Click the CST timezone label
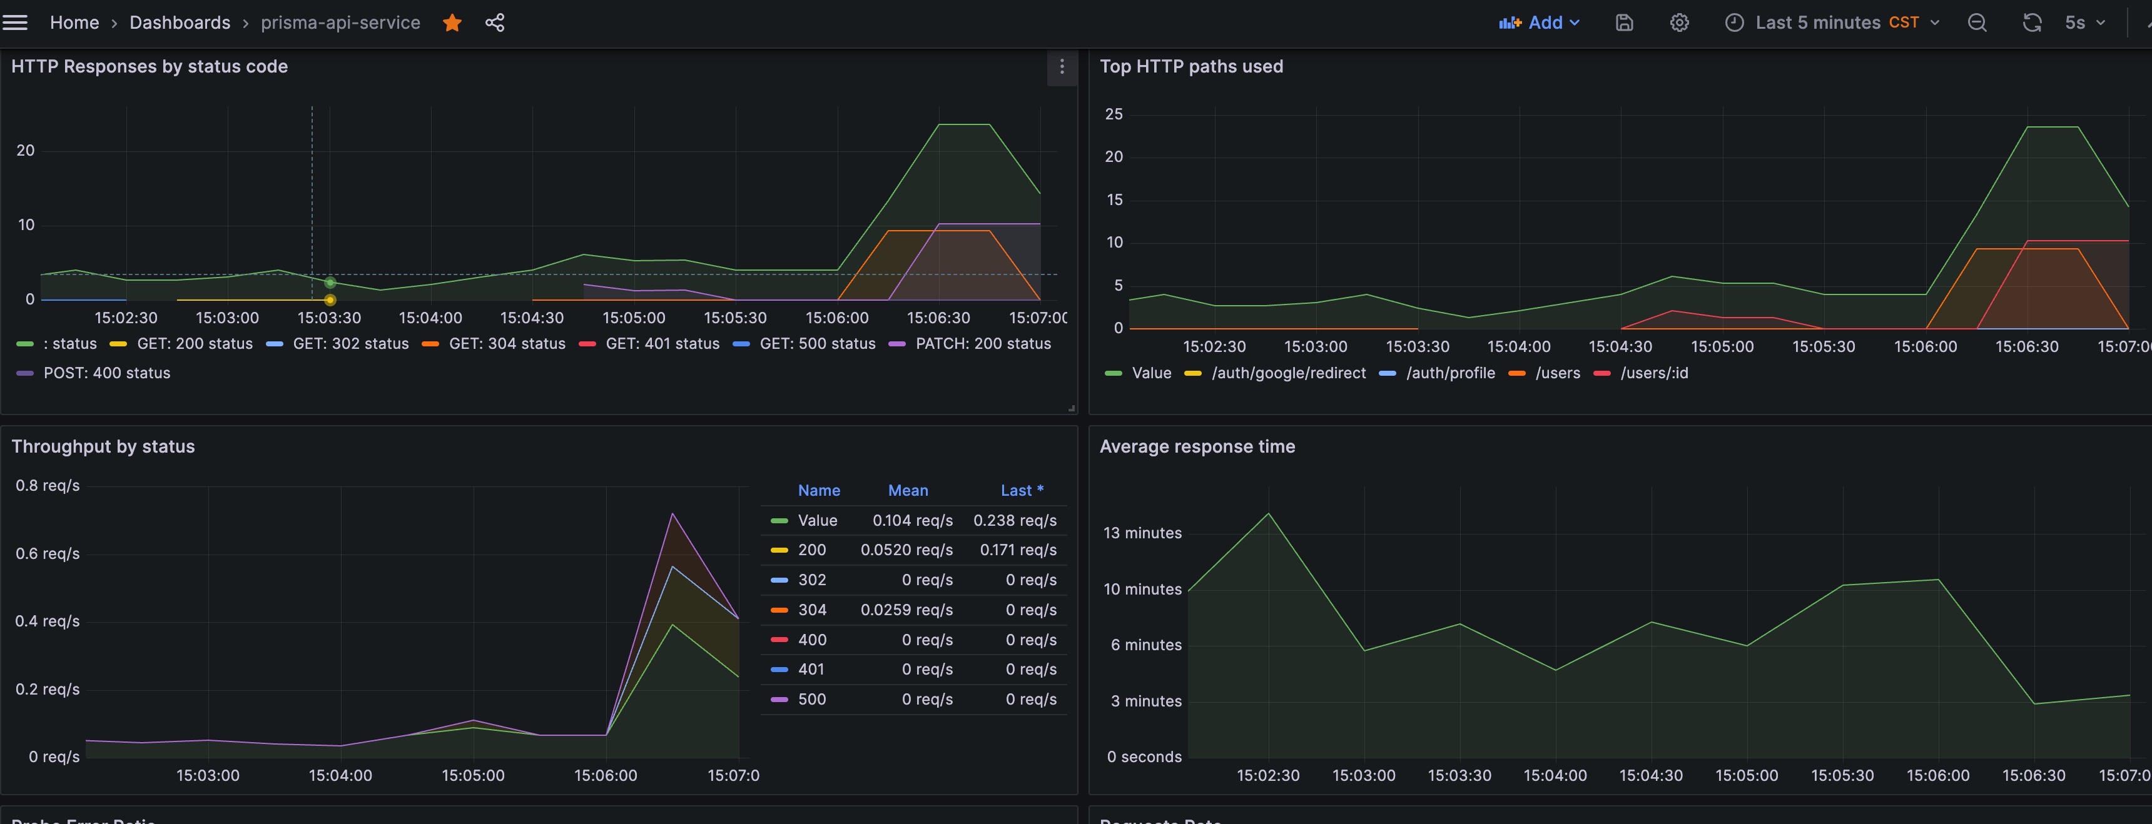2152x824 pixels. (x=1904, y=23)
